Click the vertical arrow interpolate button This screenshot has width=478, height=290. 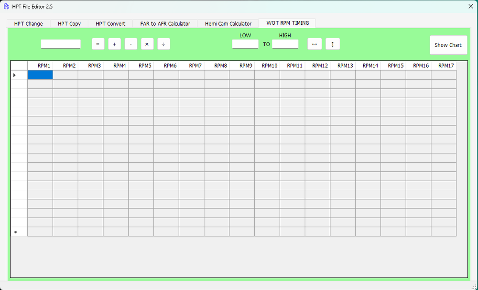pyautogui.click(x=332, y=44)
